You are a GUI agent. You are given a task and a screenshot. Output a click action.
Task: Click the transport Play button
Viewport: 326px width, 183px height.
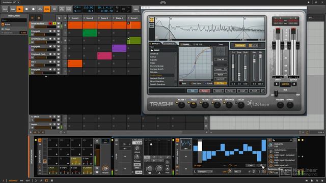(20, 9)
